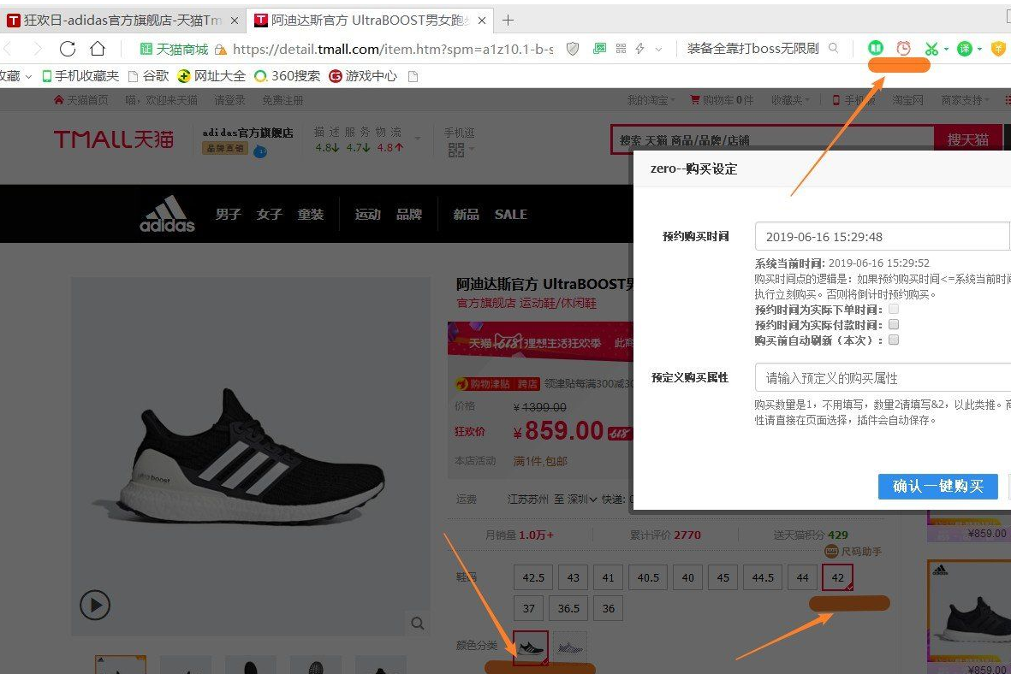
Task: Click the zoom magnifier on the product image
Action: click(x=418, y=623)
